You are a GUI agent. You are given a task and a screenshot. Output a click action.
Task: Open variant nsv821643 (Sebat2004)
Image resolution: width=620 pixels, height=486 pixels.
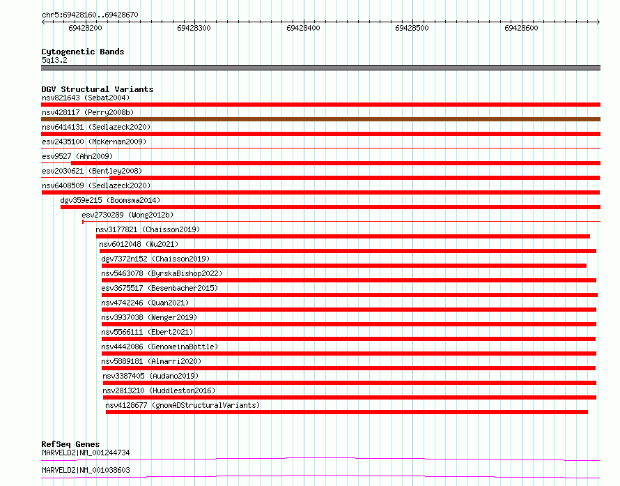point(86,98)
